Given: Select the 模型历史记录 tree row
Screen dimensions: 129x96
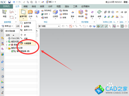Looking at the screenshot, I should [x=21, y=48].
